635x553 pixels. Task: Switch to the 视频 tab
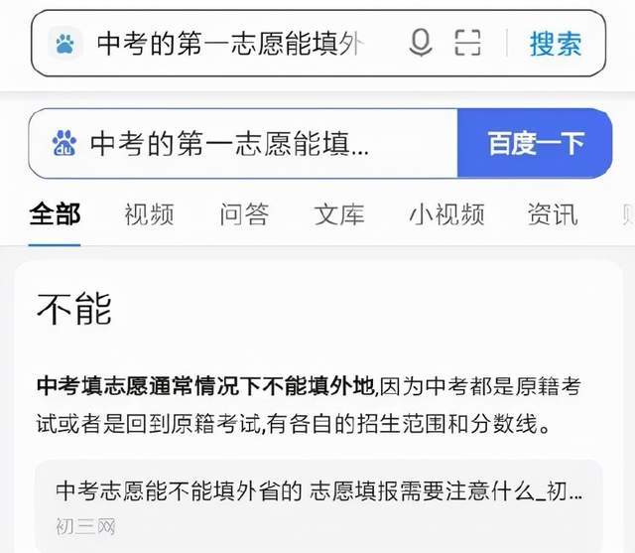click(149, 214)
